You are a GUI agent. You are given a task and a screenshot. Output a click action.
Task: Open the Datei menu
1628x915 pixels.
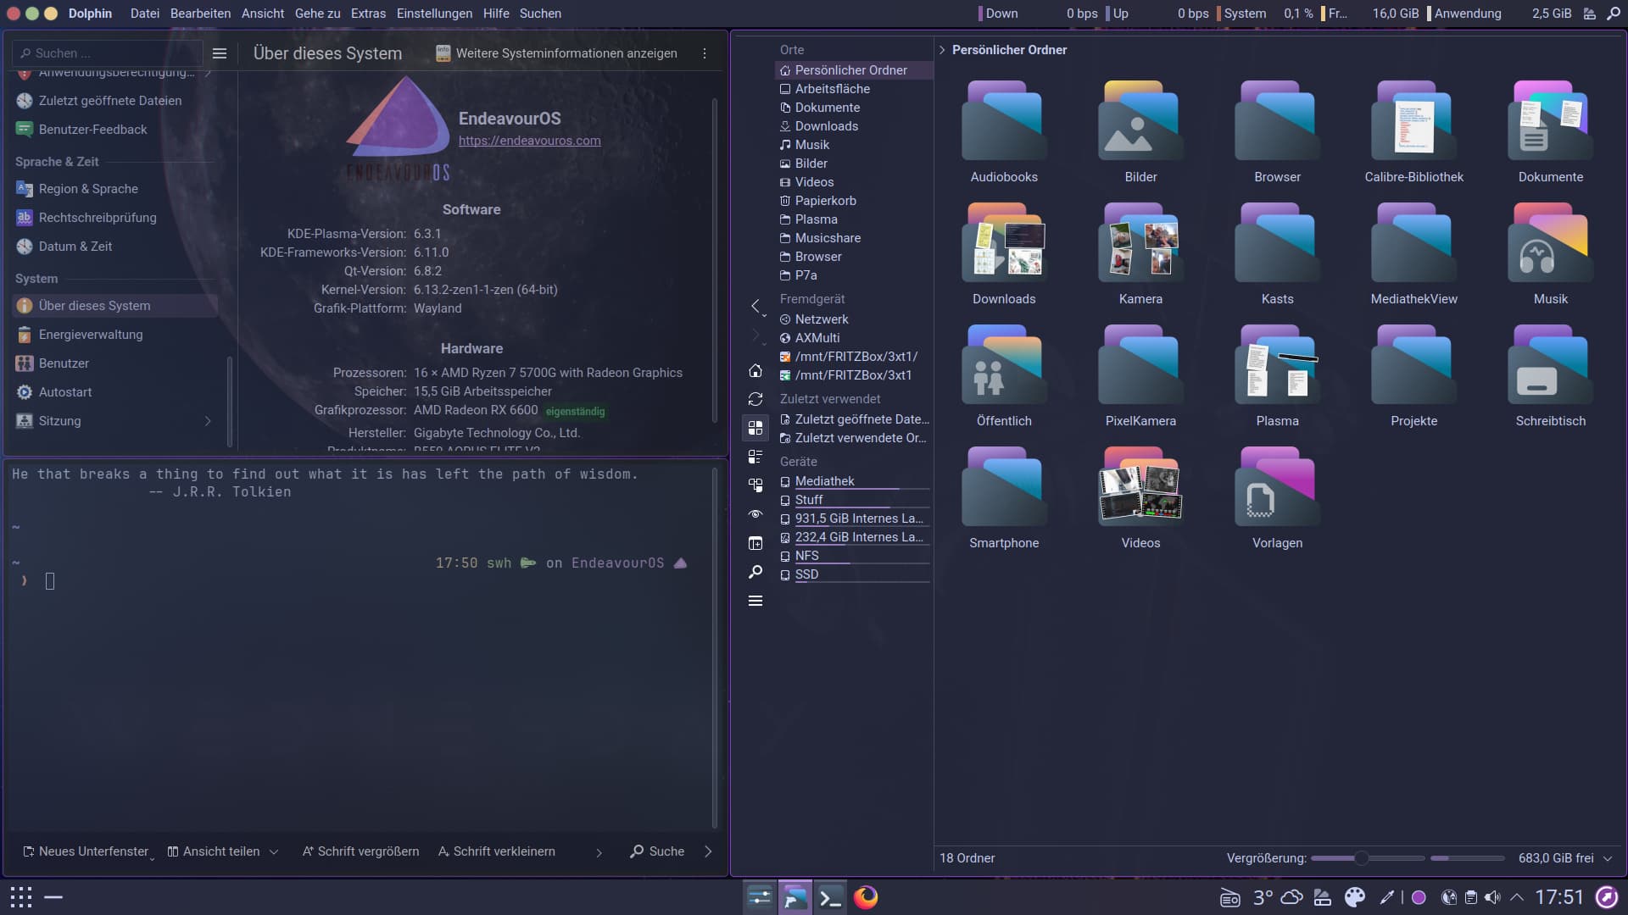pos(145,14)
